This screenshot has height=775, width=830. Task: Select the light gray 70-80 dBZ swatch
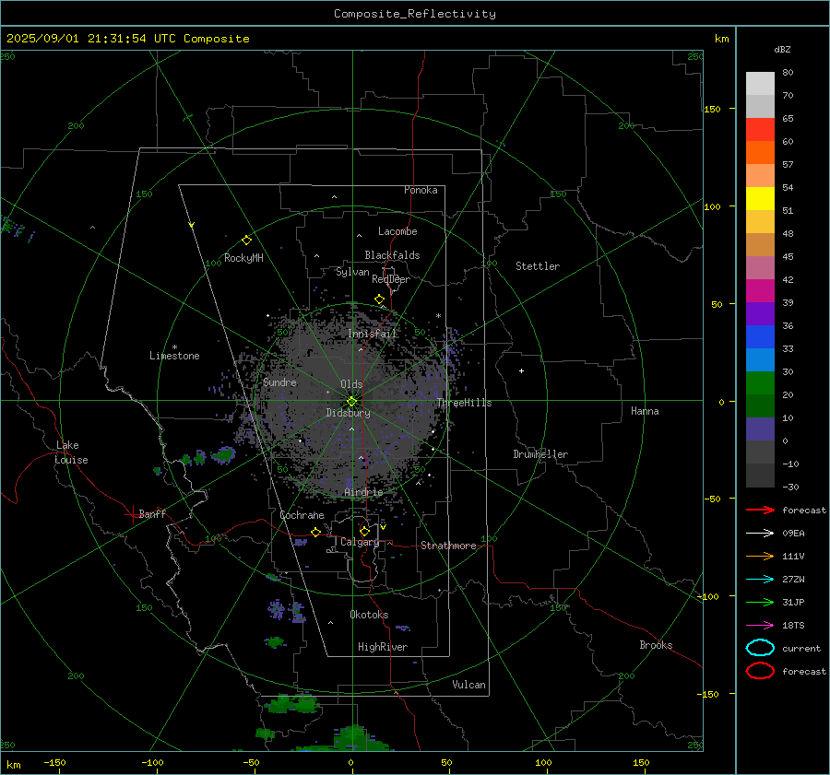(x=760, y=84)
